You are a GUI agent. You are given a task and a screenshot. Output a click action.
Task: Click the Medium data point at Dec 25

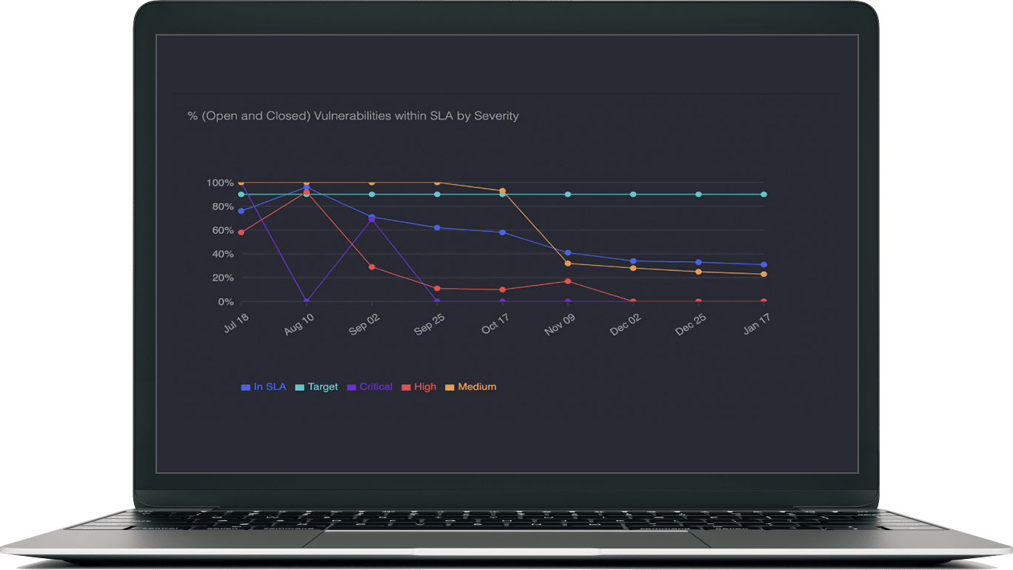(x=698, y=272)
